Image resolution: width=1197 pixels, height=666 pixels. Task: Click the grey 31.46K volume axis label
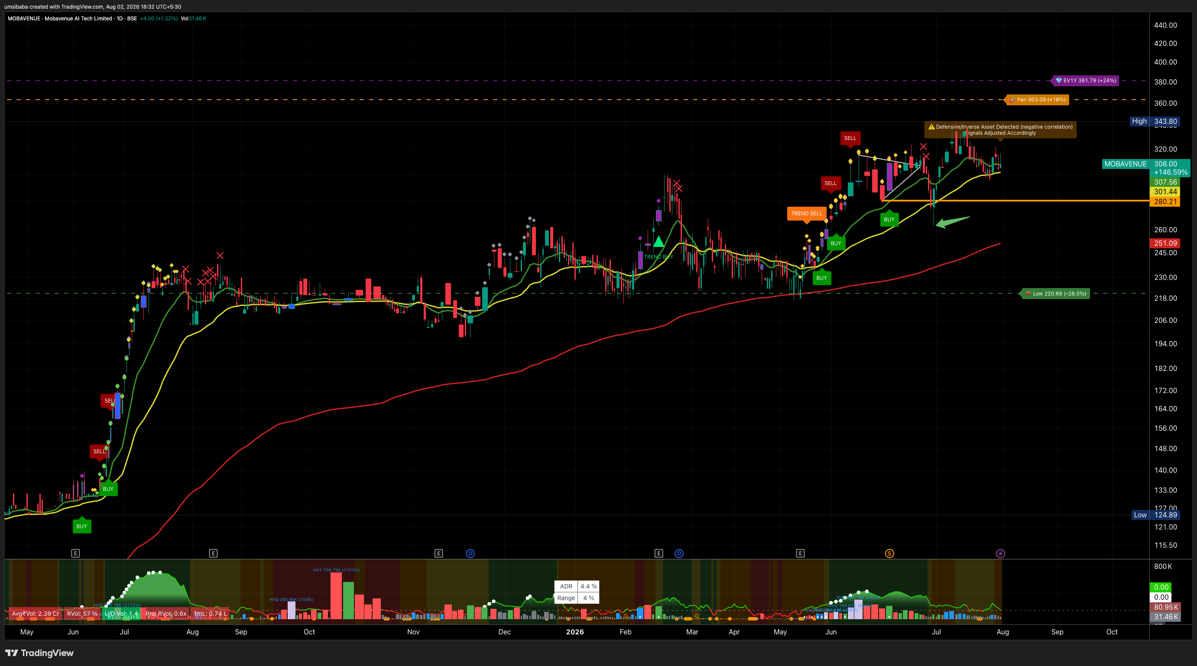coord(1166,617)
